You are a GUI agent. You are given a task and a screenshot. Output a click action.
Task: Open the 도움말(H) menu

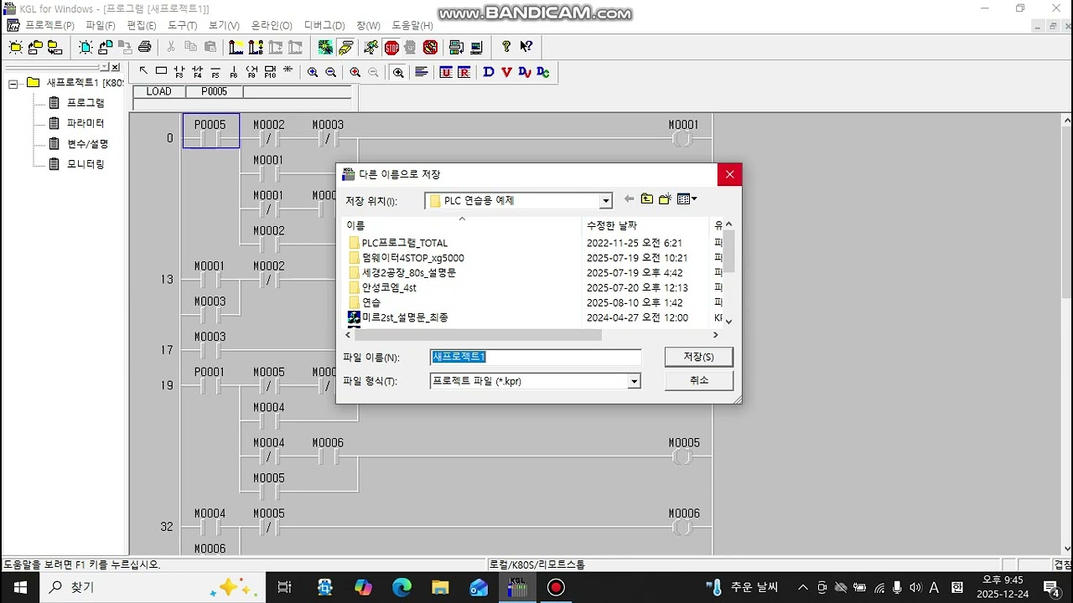coord(412,26)
